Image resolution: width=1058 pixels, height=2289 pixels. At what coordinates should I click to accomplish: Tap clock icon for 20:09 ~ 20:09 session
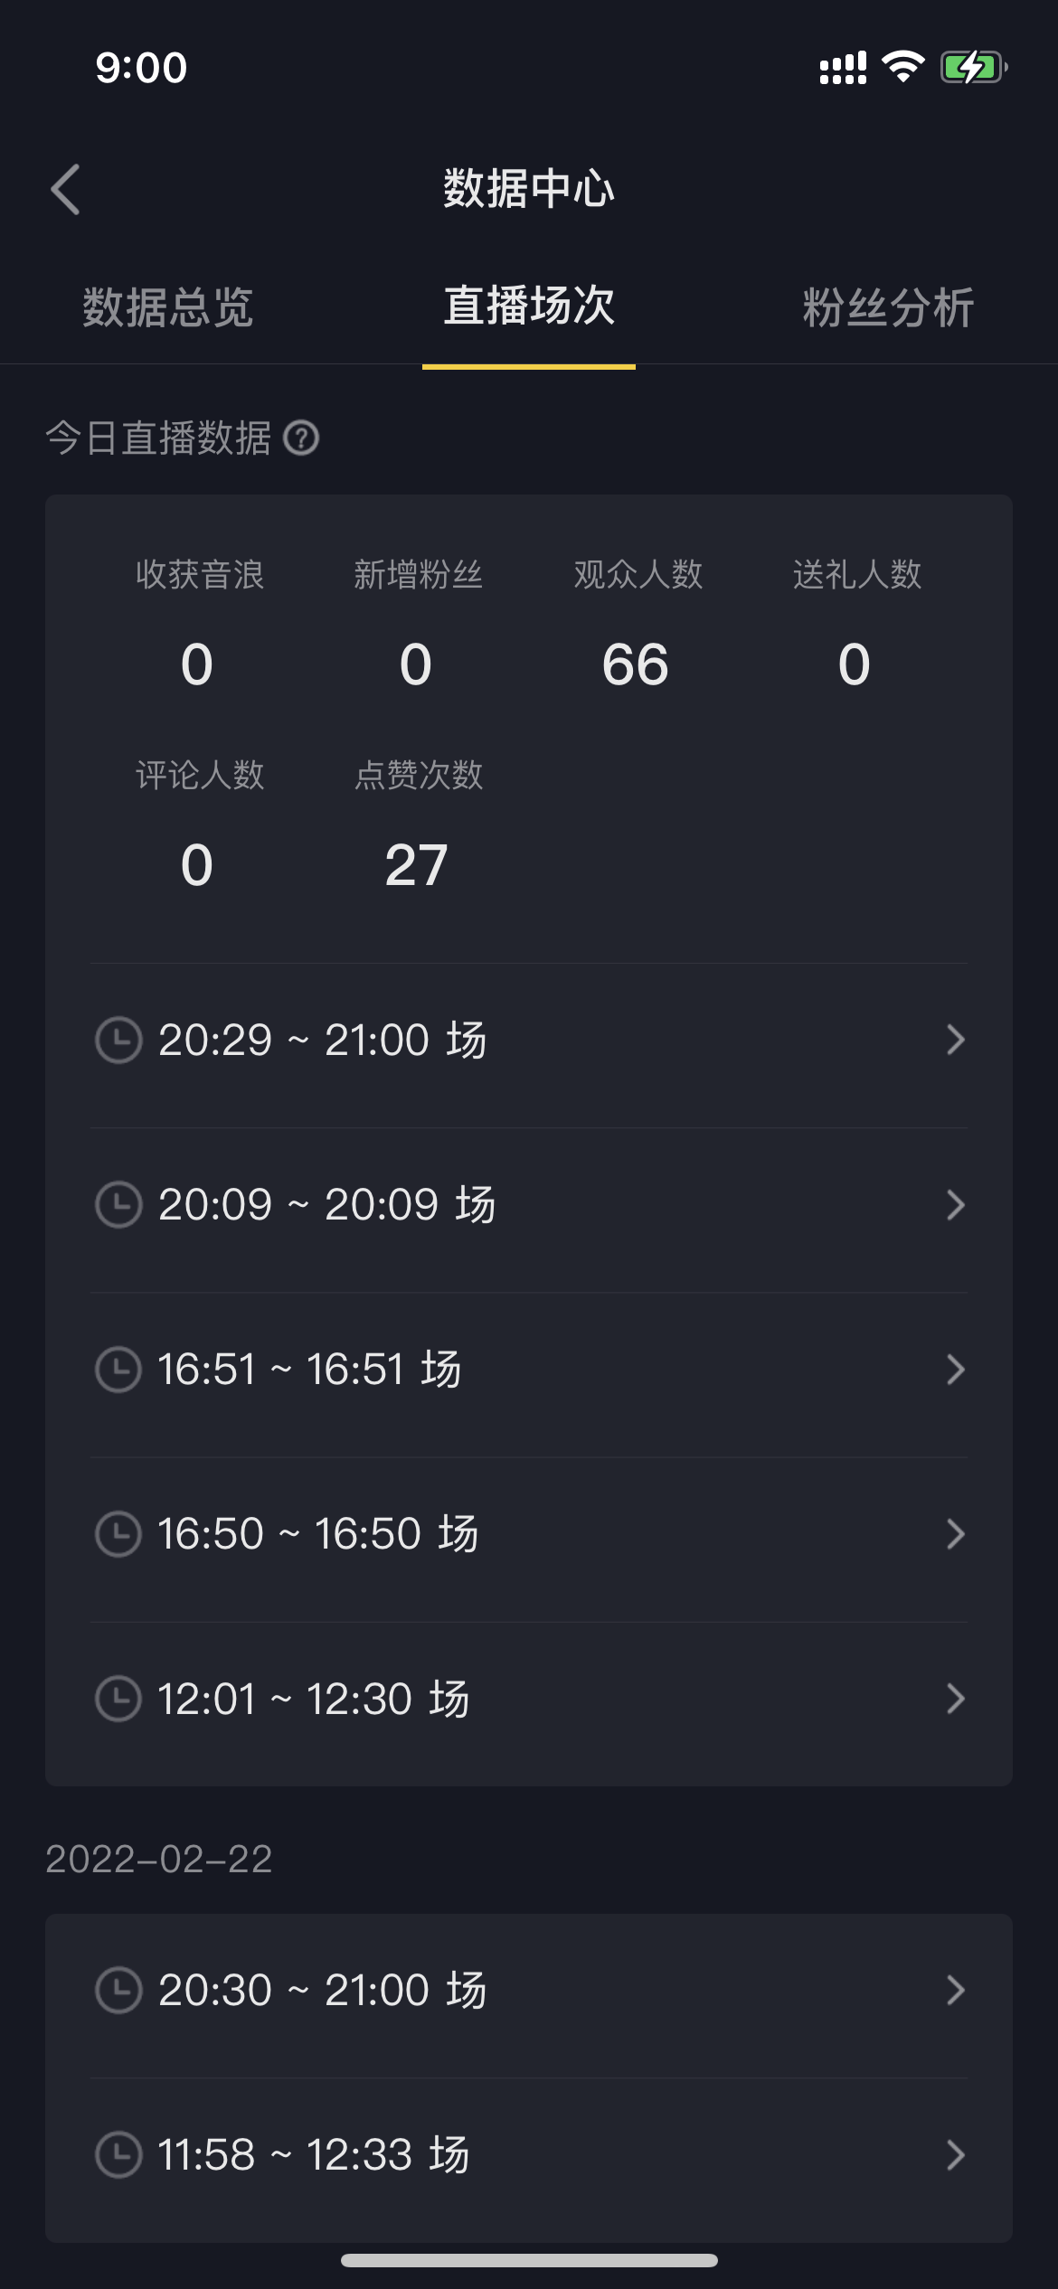tap(118, 1204)
